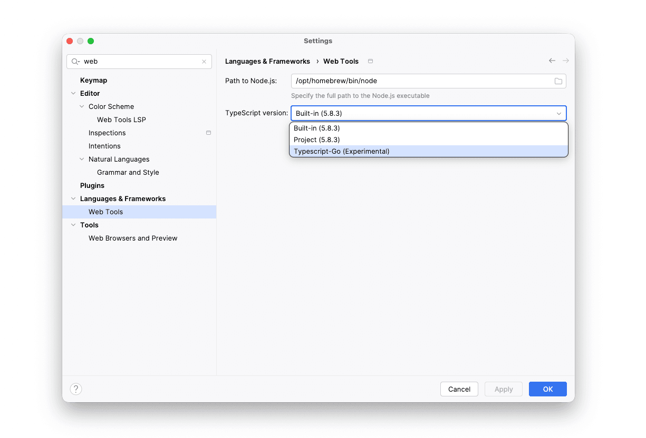
Task: Click the project-level icon next to Web Tools breadcrumb
Action: coord(370,62)
